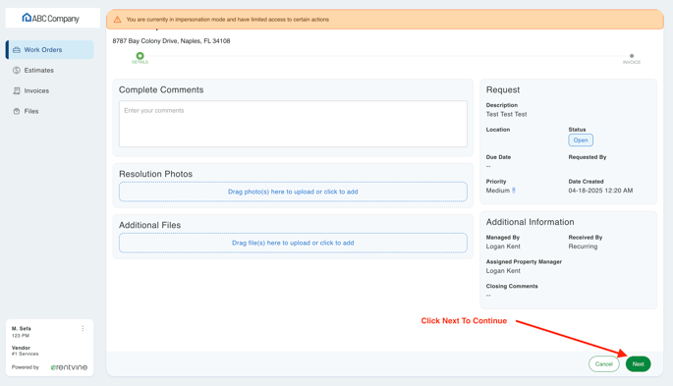Click the Work Orders briefcase icon
The height and width of the screenshot is (386, 673).
coord(17,50)
